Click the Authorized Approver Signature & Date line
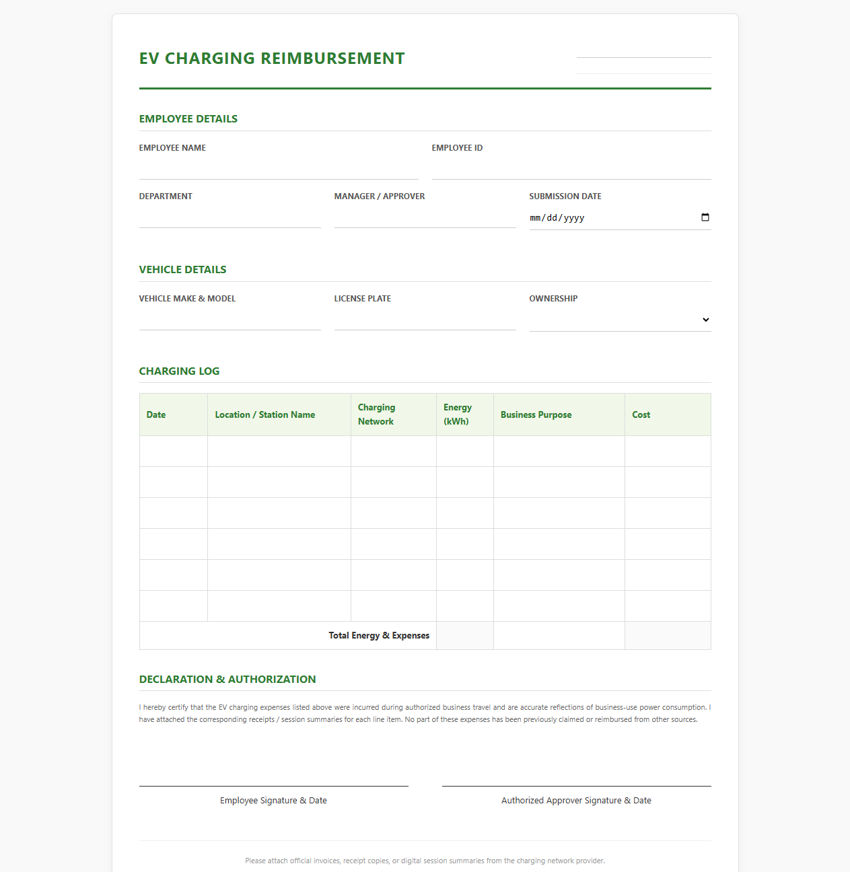Image resolution: width=850 pixels, height=872 pixels. pyautogui.click(x=577, y=786)
